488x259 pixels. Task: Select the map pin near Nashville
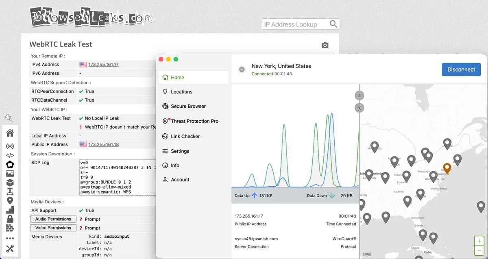407,201
